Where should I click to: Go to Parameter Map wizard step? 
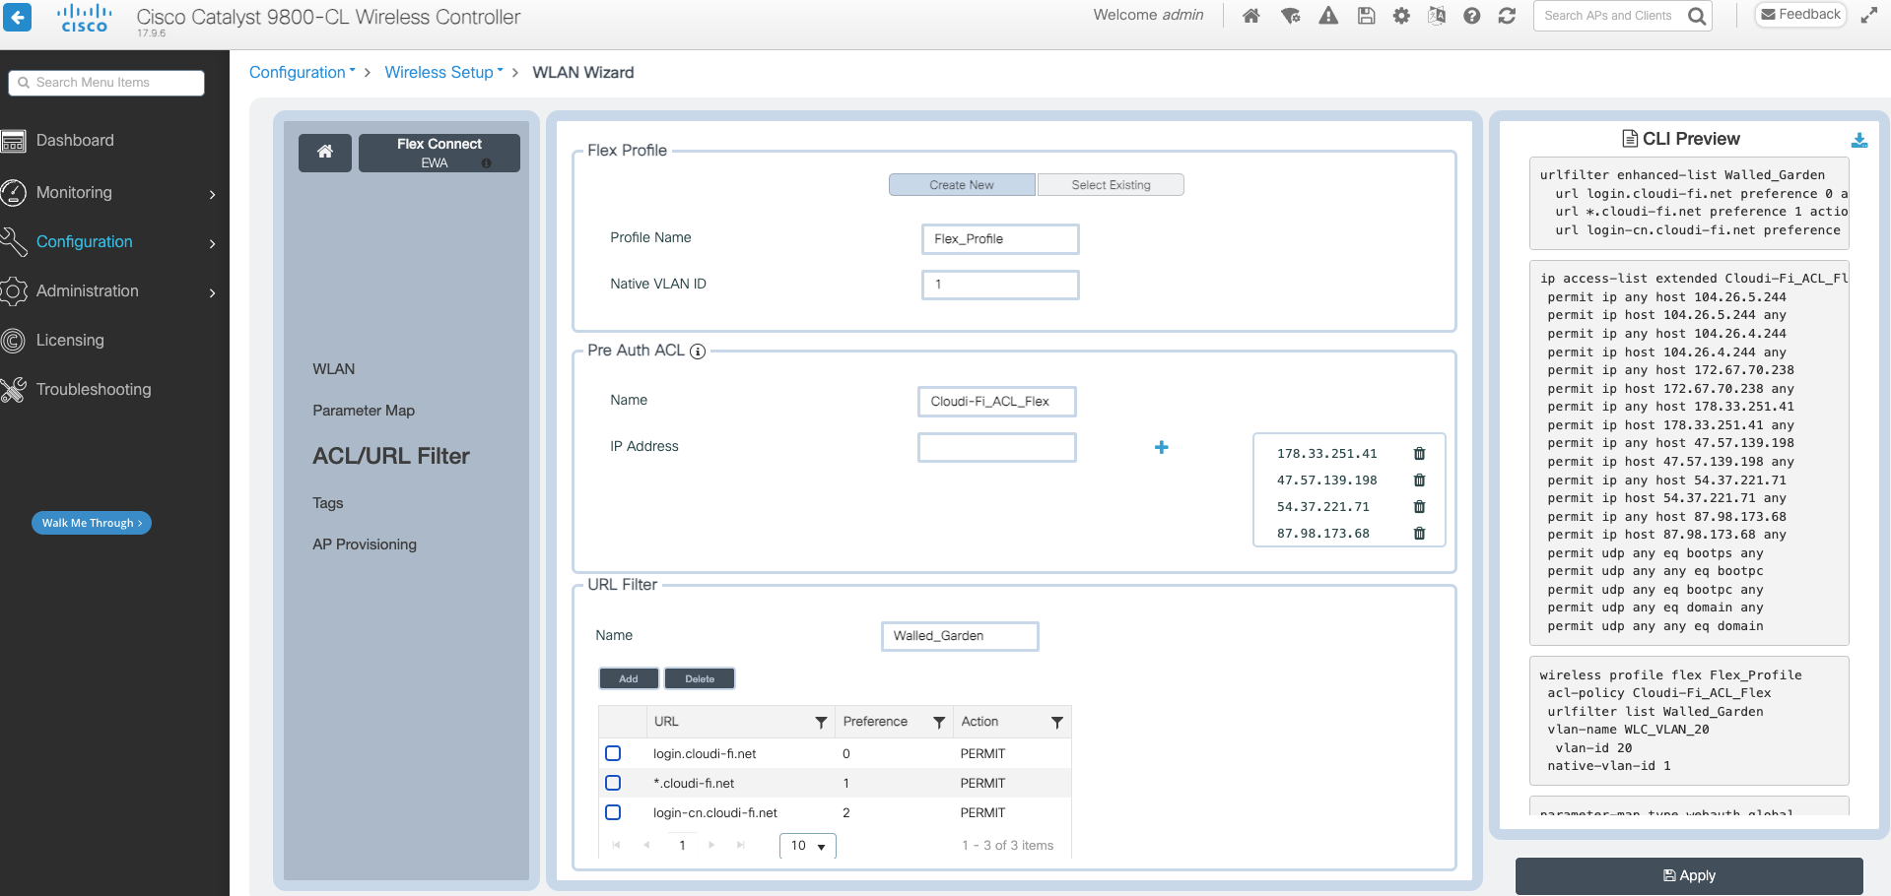(364, 411)
